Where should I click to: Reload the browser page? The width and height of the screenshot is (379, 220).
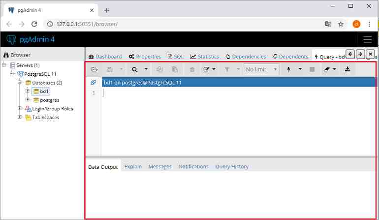34,24
